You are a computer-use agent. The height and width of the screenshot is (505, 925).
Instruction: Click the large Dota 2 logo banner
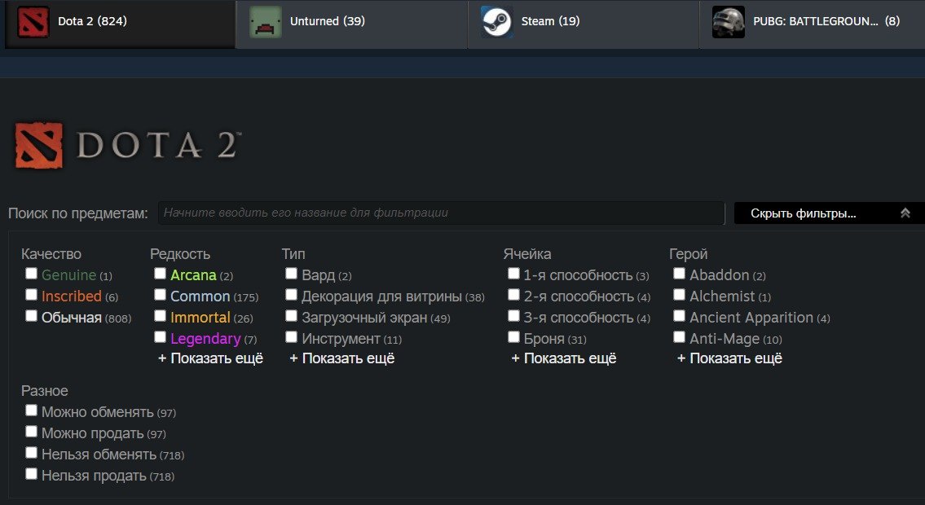[128, 145]
